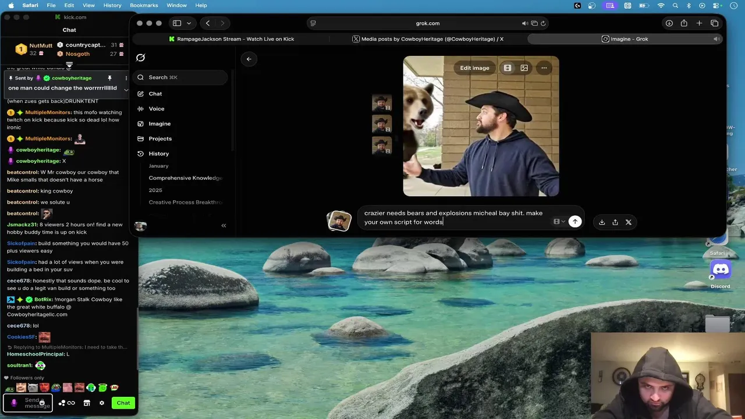Image resolution: width=745 pixels, height=419 pixels.
Task: Open Spotlight search in menu bar
Action: 675,5
